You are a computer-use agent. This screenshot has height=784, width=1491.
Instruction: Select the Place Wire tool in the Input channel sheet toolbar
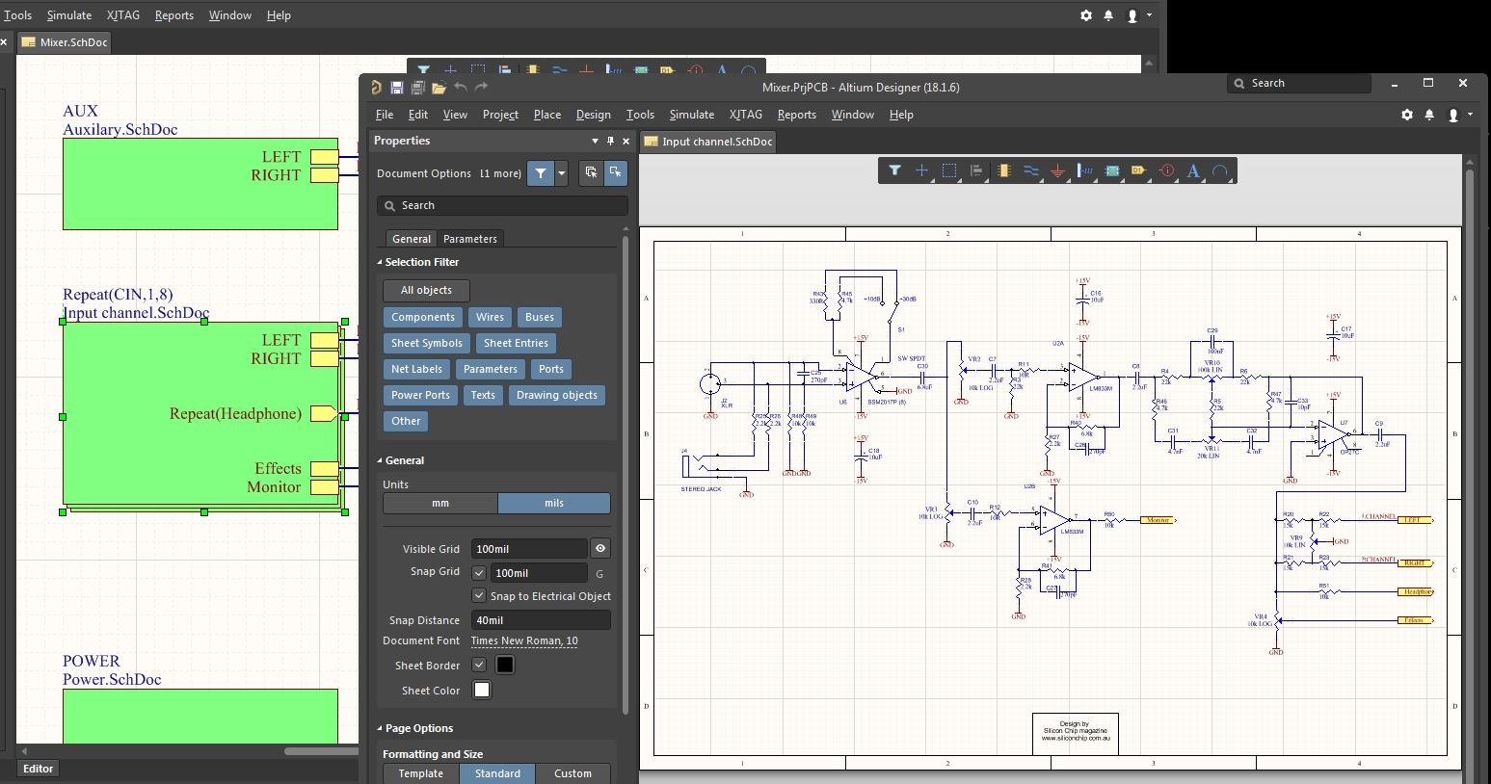click(1030, 171)
